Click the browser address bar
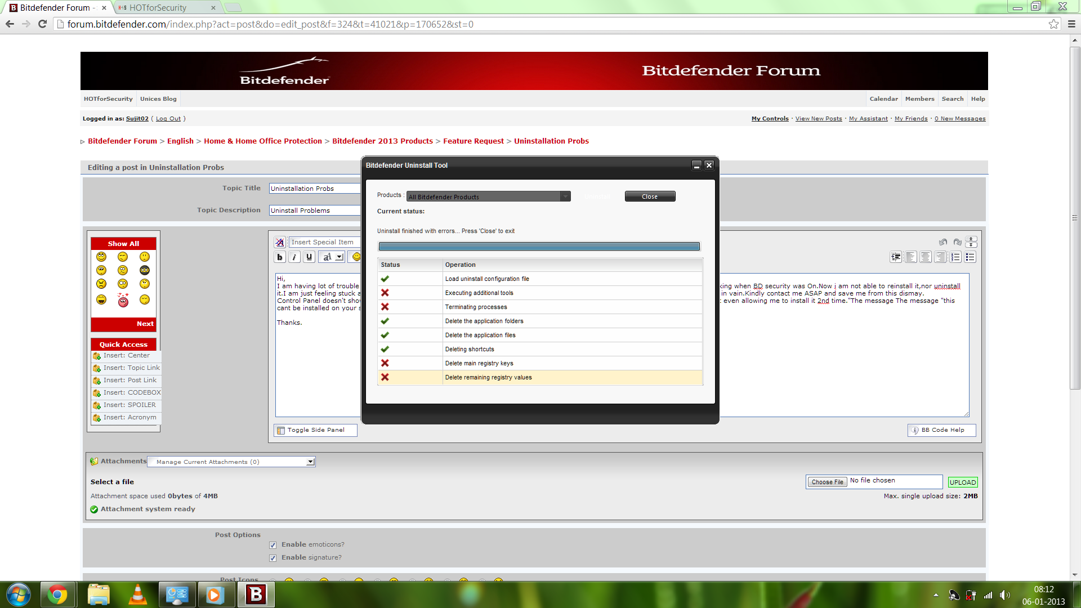 [552, 24]
